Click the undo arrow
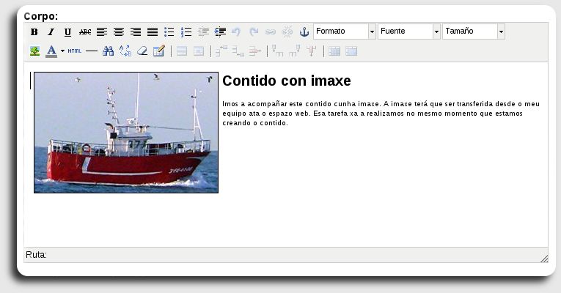The image size is (561, 293). (x=236, y=31)
